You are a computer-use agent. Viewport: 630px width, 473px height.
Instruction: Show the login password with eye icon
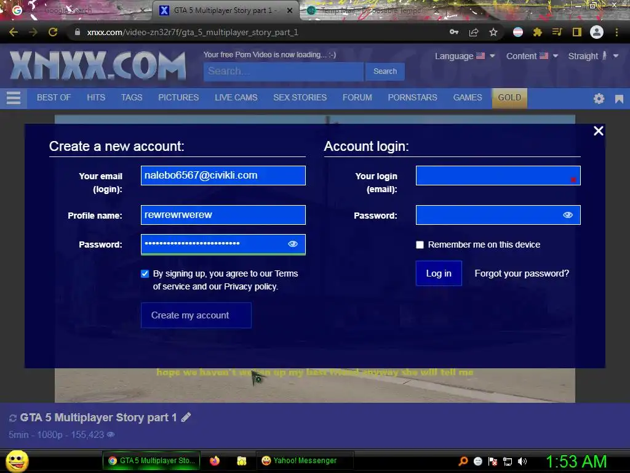tap(568, 215)
